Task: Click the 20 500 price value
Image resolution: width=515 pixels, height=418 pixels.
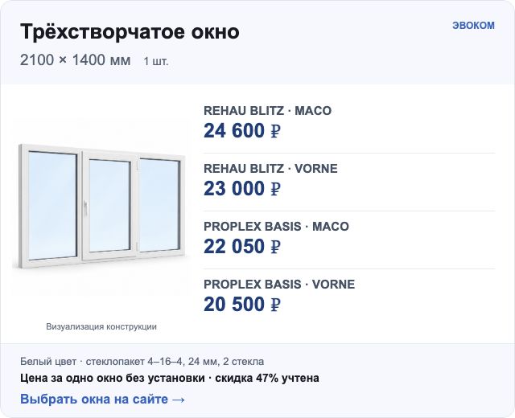Action: [234, 304]
